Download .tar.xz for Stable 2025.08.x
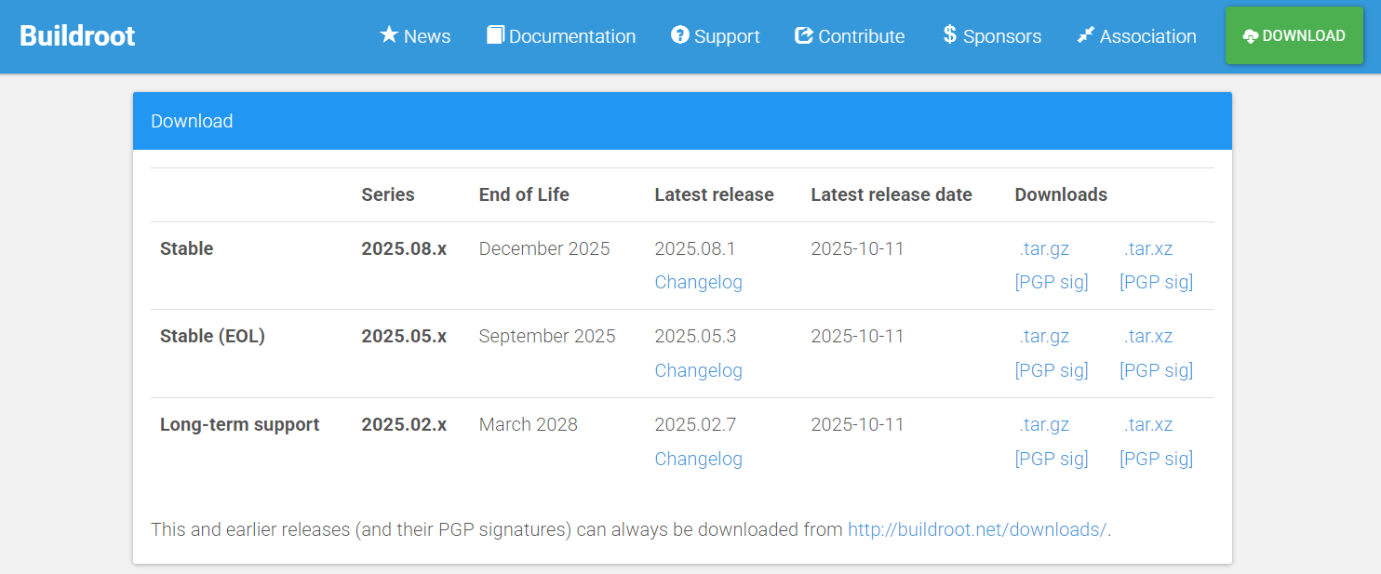The height and width of the screenshot is (574, 1381). pos(1148,248)
